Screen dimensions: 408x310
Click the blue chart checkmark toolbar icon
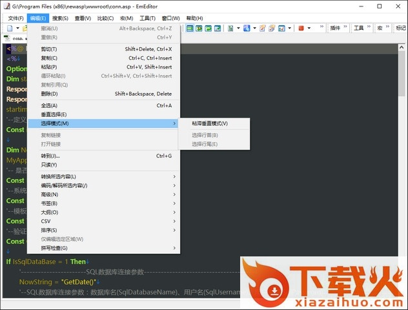(x=281, y=28)
